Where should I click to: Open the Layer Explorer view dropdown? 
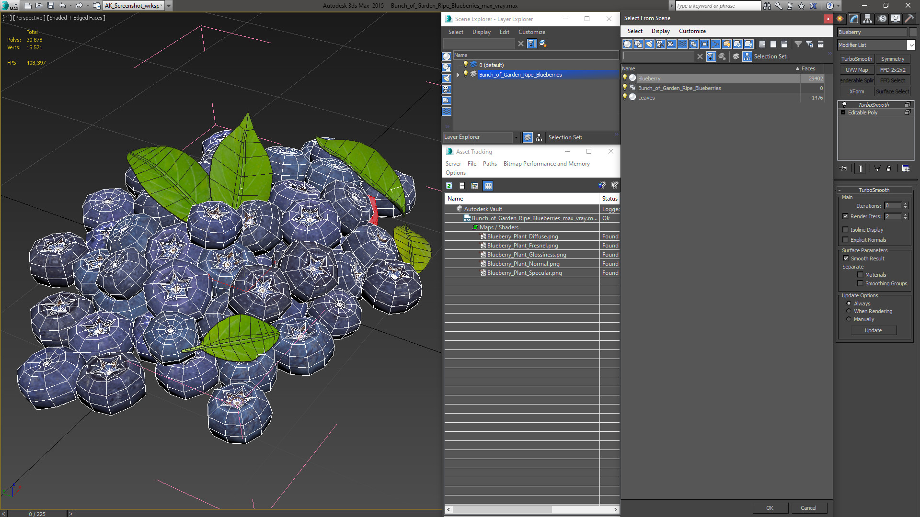[x=516, y=137]
